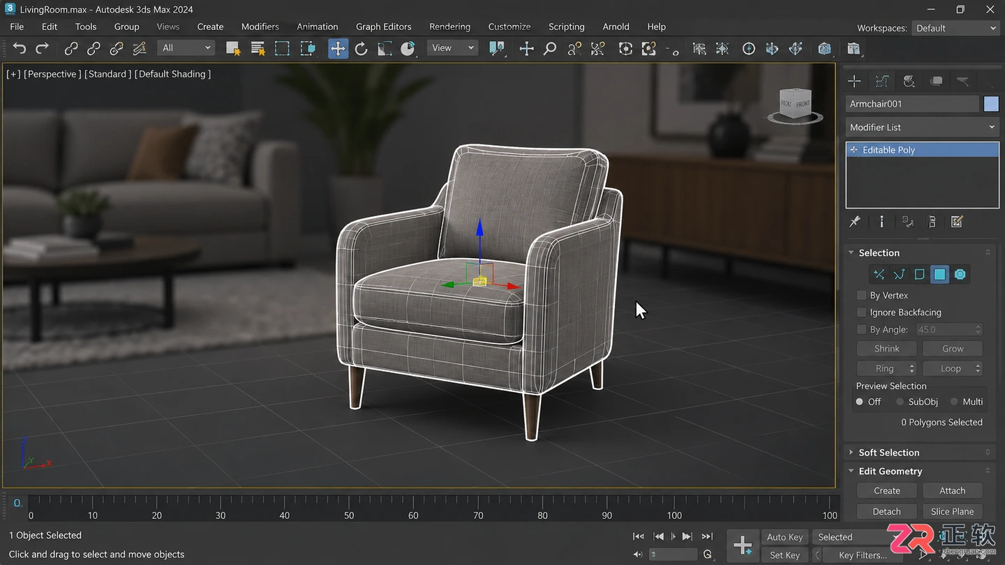Toggle Window/Crossing selection mode

click(x=308, y=48)
